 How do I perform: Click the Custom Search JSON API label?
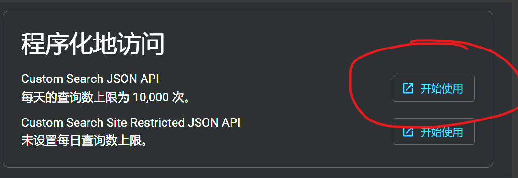[90, 79]
